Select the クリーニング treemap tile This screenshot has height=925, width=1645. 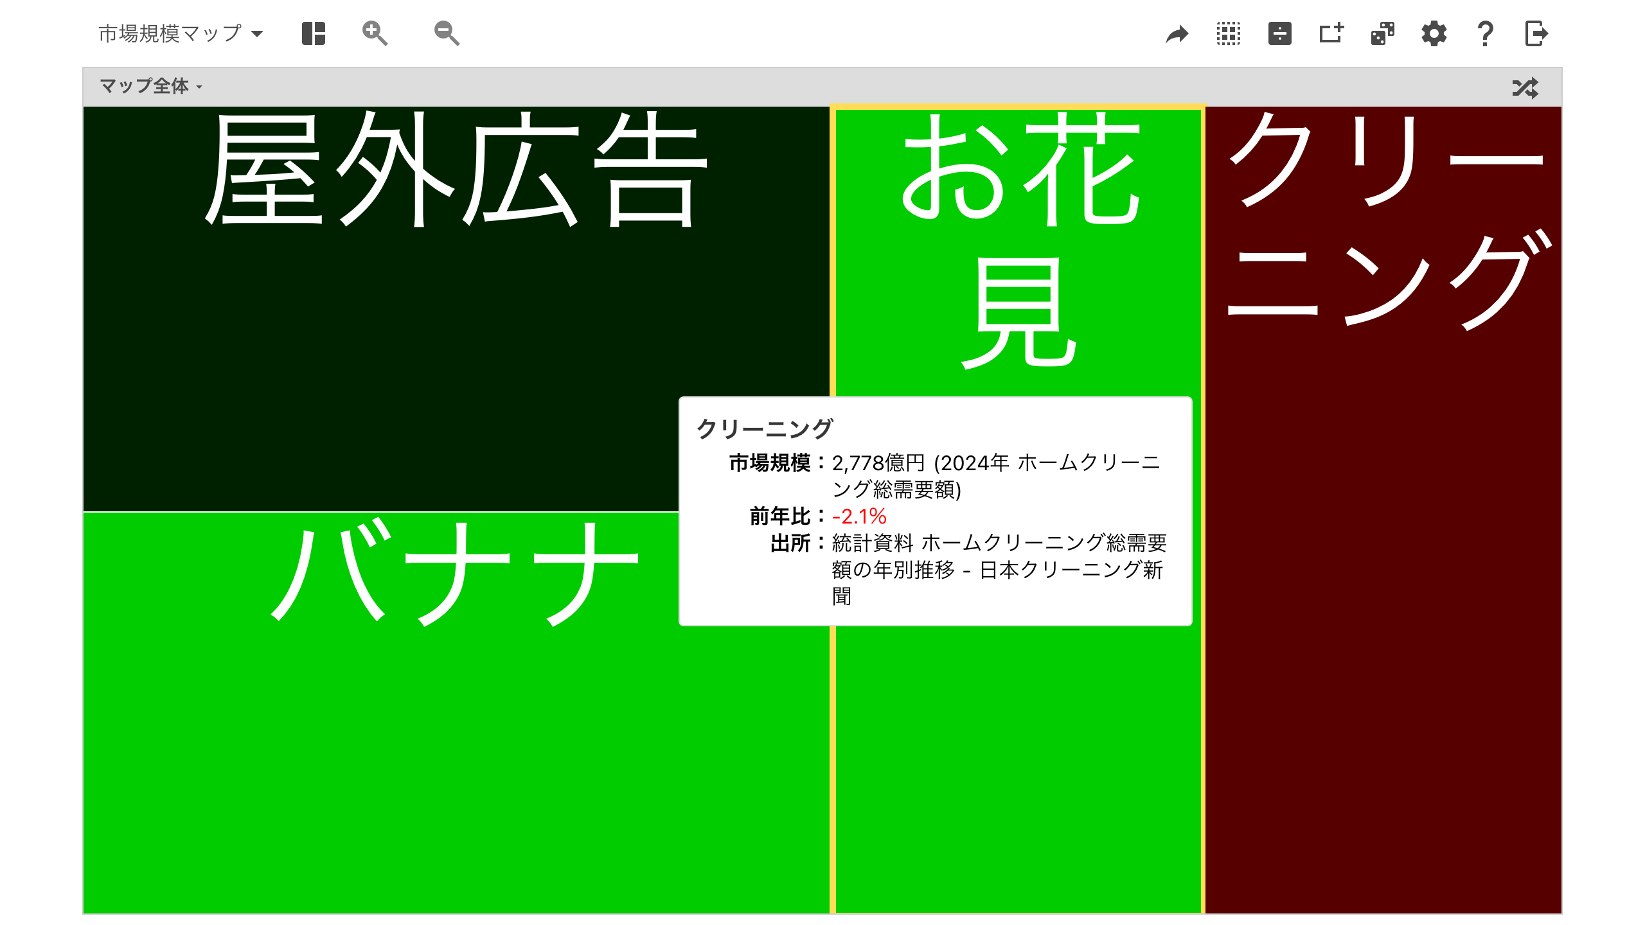coord(1383,509)
